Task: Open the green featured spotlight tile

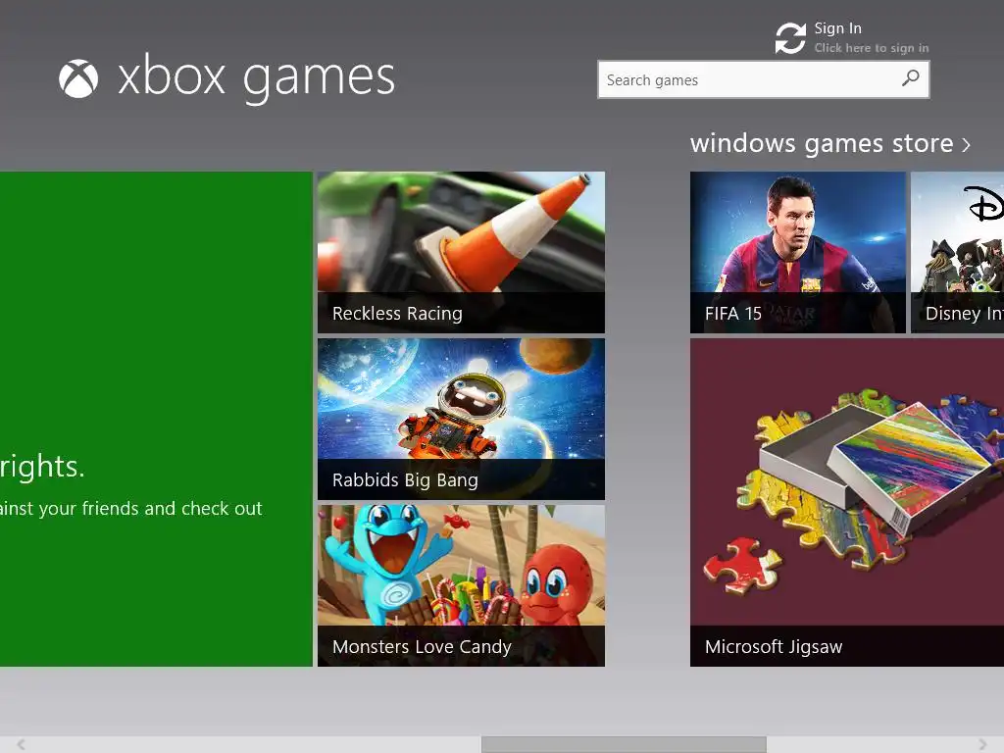Action: click(x=156, y=419)
